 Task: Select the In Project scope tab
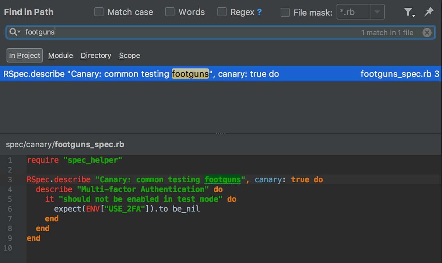click(25, 56)
